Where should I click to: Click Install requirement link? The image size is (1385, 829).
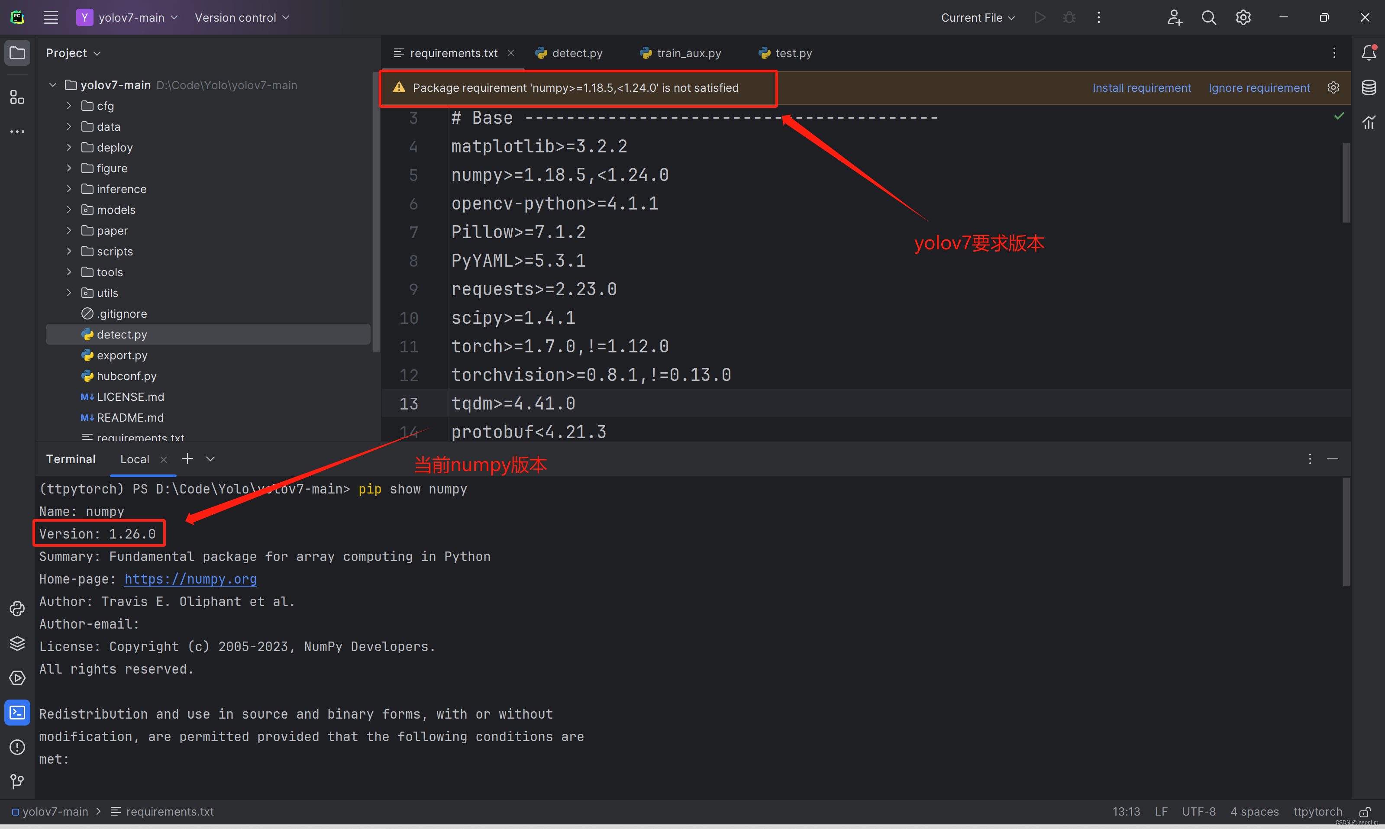coord(1141,88)
